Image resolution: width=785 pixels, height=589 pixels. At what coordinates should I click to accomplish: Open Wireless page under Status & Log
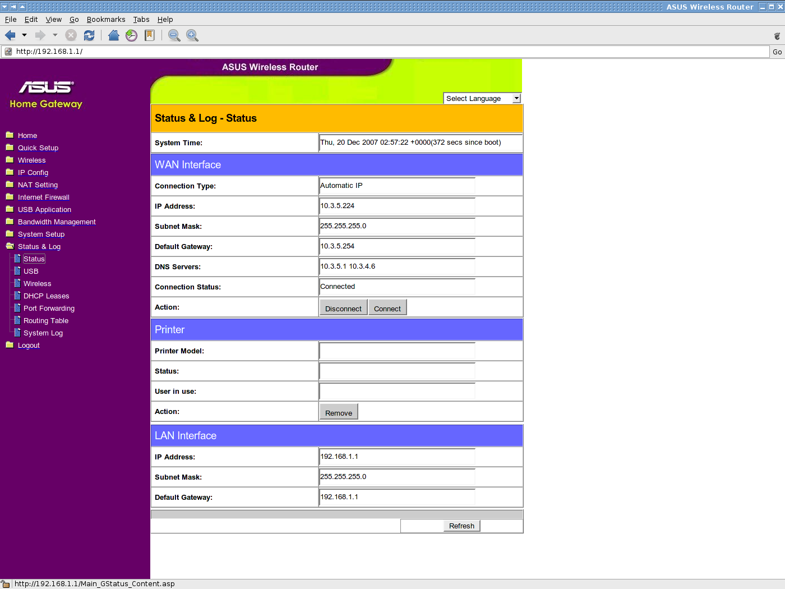tap(37, 283)
